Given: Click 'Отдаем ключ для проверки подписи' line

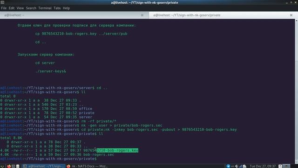Looking at the screenshot, I should pos(77,25).
